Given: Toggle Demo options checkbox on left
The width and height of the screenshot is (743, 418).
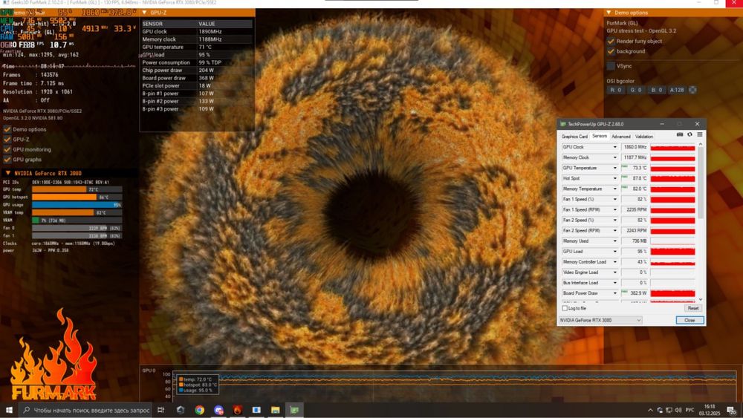Looking at the screenshot, I should [x=7, y=129].
